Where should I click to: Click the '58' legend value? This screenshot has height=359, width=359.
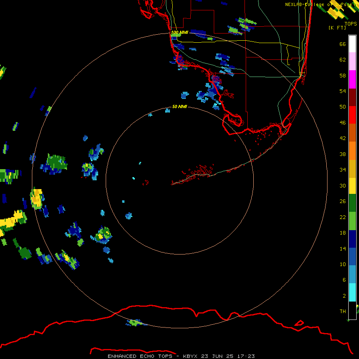[x=343, y=75]
